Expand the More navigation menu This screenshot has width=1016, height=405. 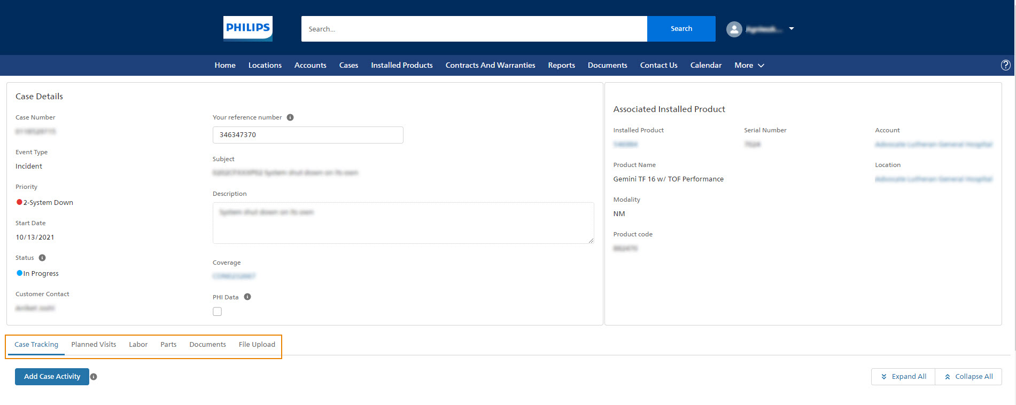[749, 65]
